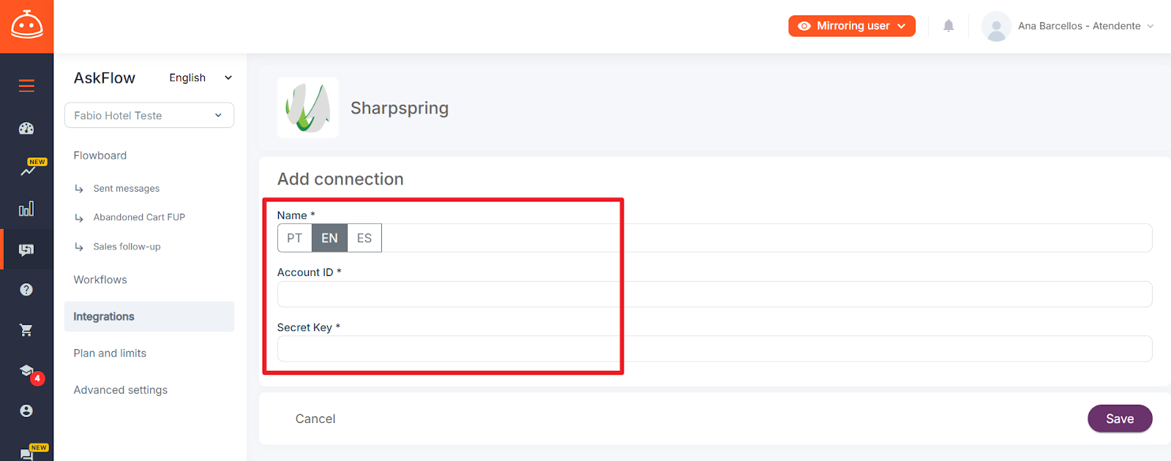Open the shopping cart icon in sidebar
This screenshot has width=1171, height=461.
26,330
